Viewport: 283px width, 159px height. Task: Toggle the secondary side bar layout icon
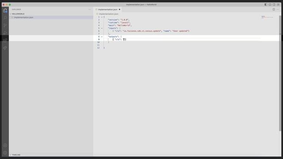click(x=274, y=4)
